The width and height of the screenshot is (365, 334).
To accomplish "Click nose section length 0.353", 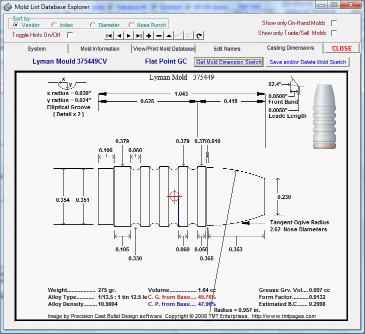I will 235,250.
